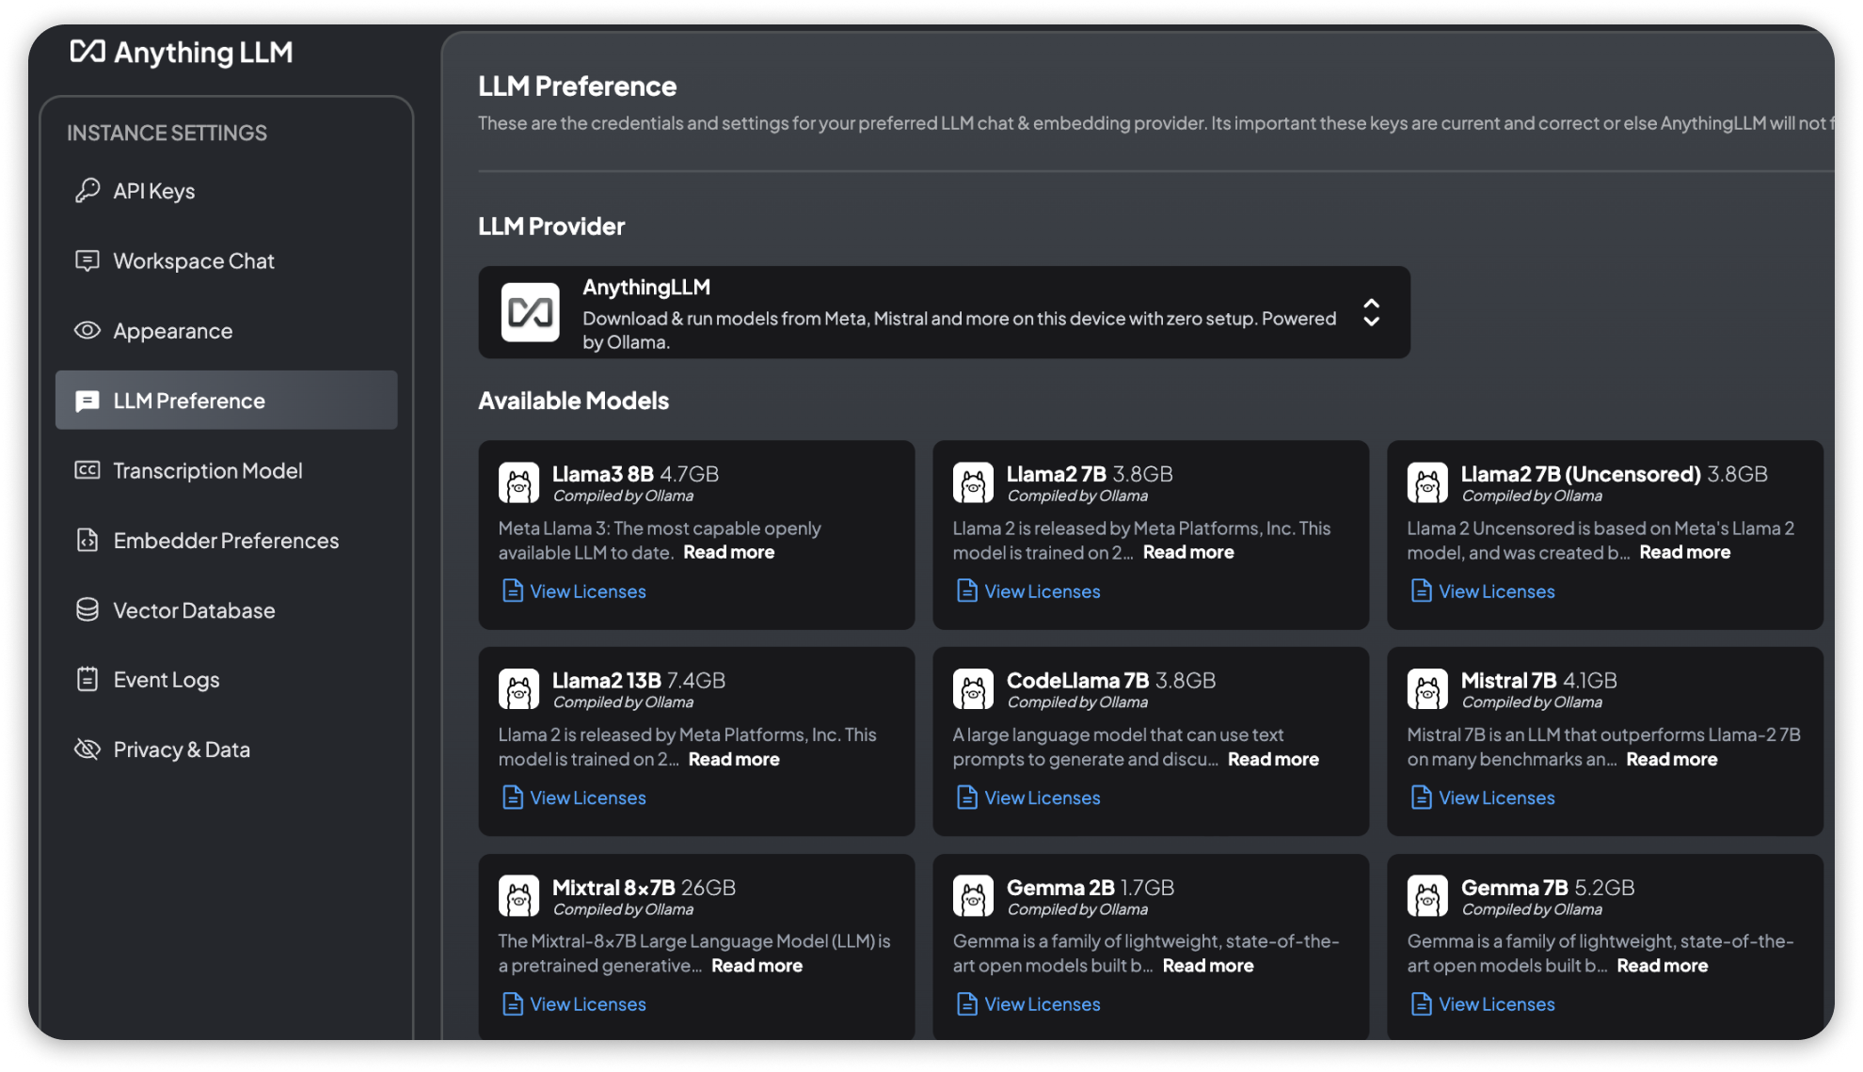This screenshot has height=1072, width=1863.
Task: Click View Licenses for Mistral 7B
Action: 1494,797
